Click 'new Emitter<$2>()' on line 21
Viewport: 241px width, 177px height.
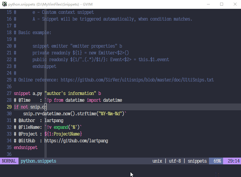coord(109,53)
